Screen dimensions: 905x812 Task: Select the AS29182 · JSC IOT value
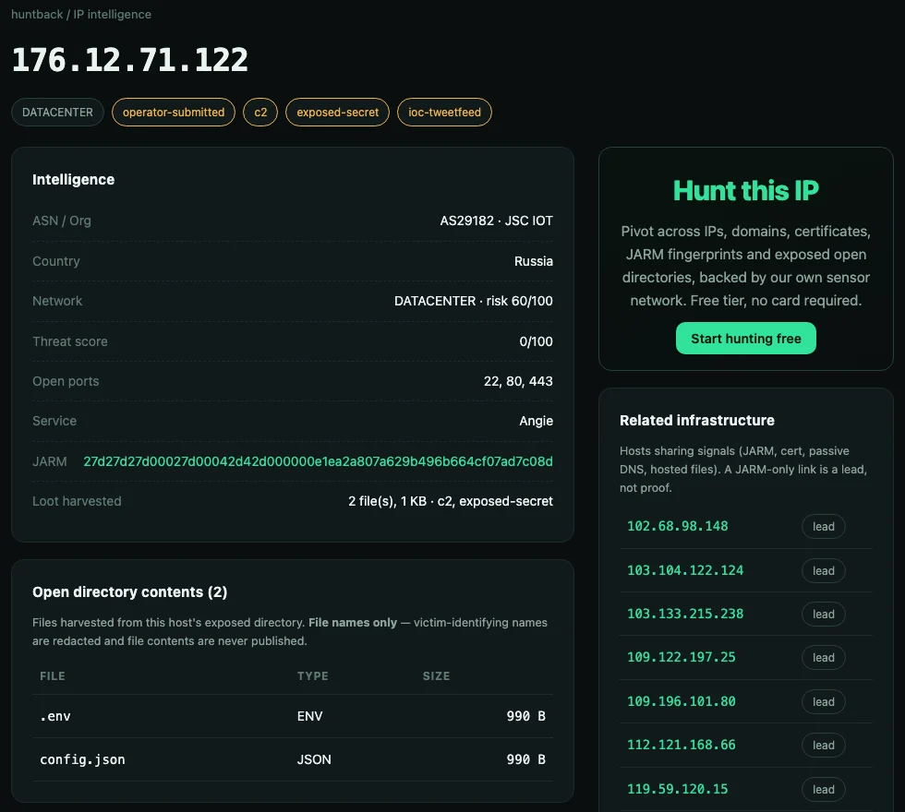pyautogui.click(x=497, y=221)
